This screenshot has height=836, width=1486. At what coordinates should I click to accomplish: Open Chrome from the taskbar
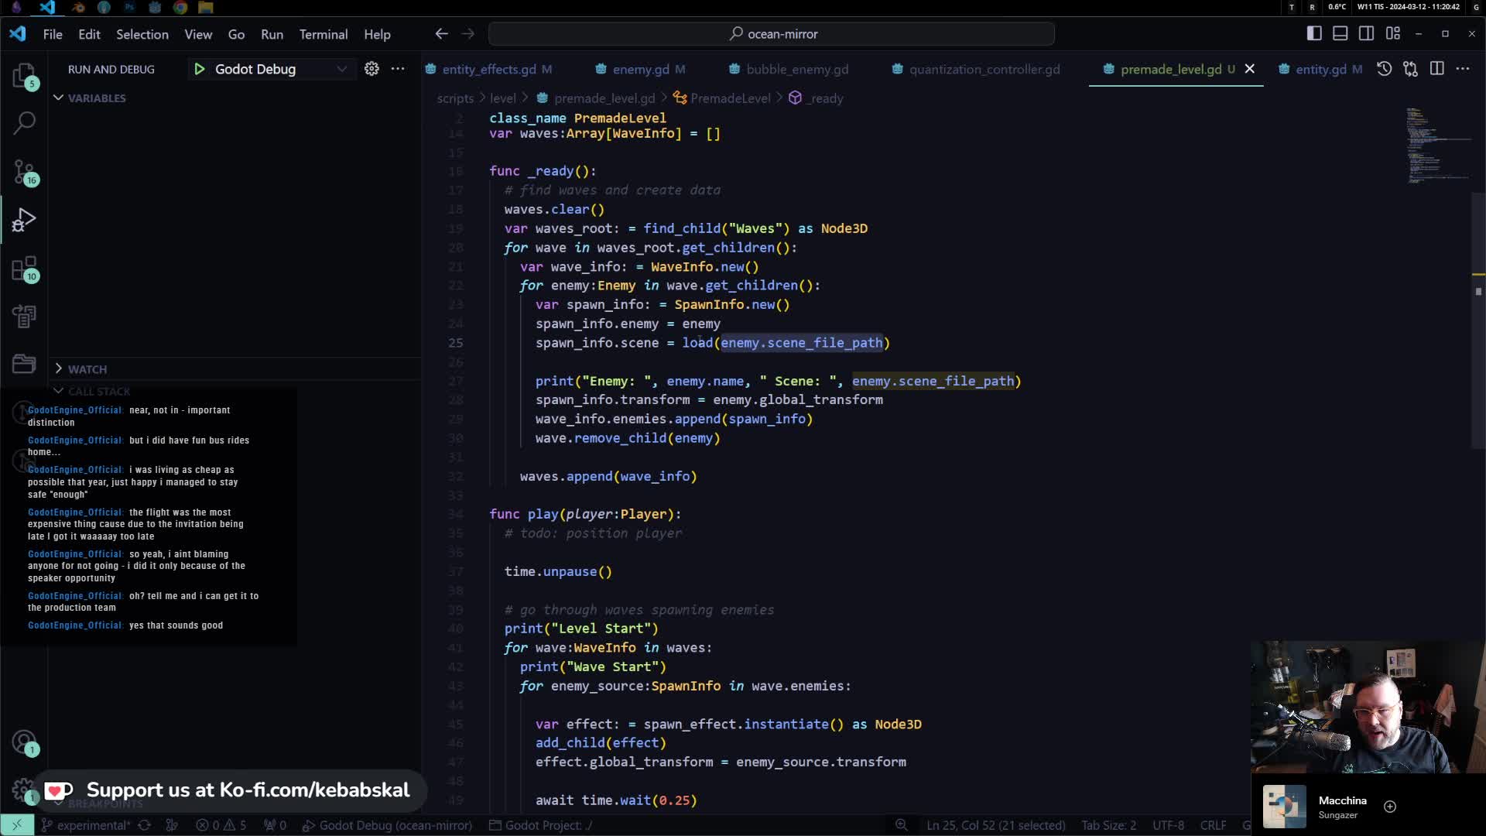[x=180, y=8]
